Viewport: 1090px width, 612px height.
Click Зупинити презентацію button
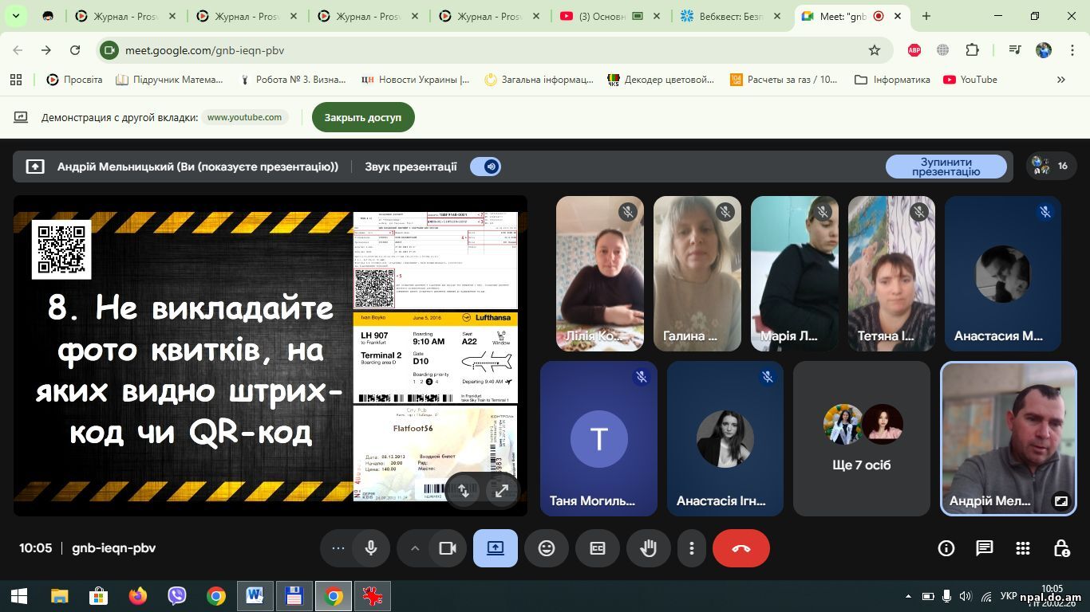click(x=946, y=167)
